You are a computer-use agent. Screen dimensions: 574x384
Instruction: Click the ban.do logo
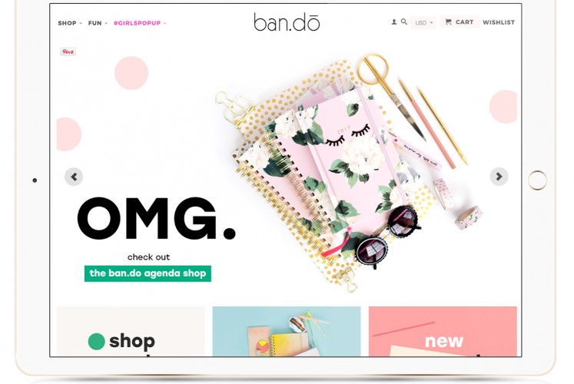pos(287,22)
